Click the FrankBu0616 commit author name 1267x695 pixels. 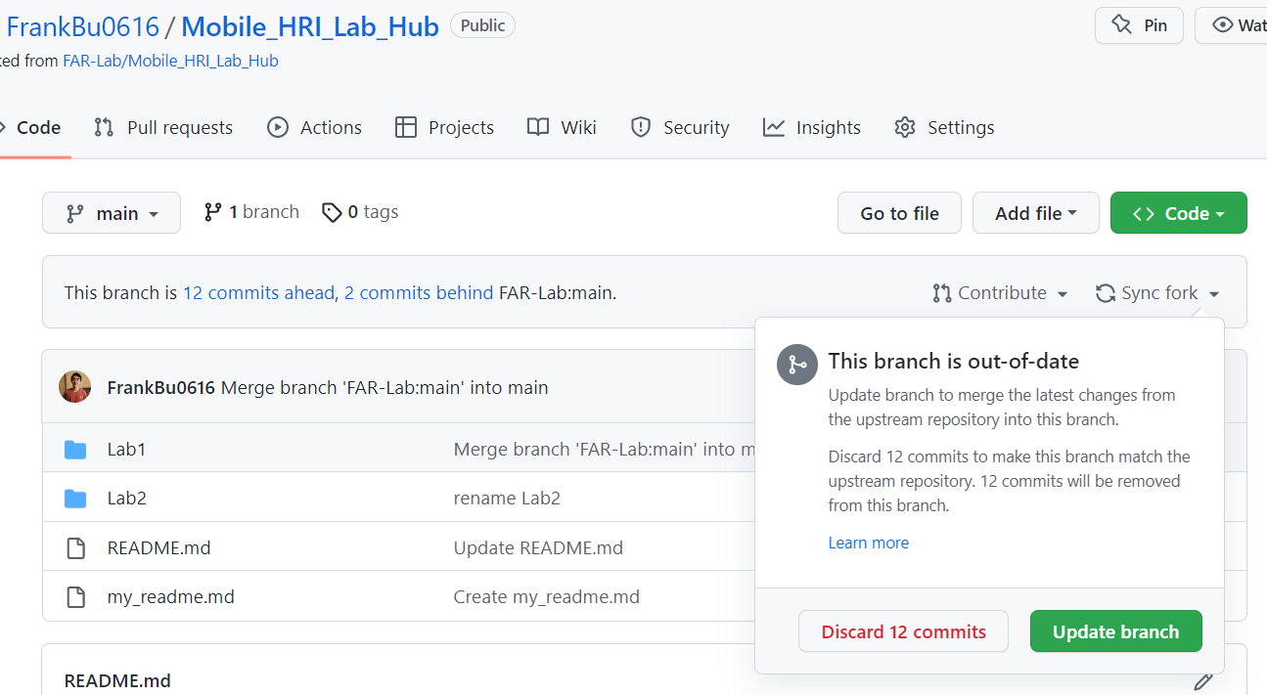point(160,387)
